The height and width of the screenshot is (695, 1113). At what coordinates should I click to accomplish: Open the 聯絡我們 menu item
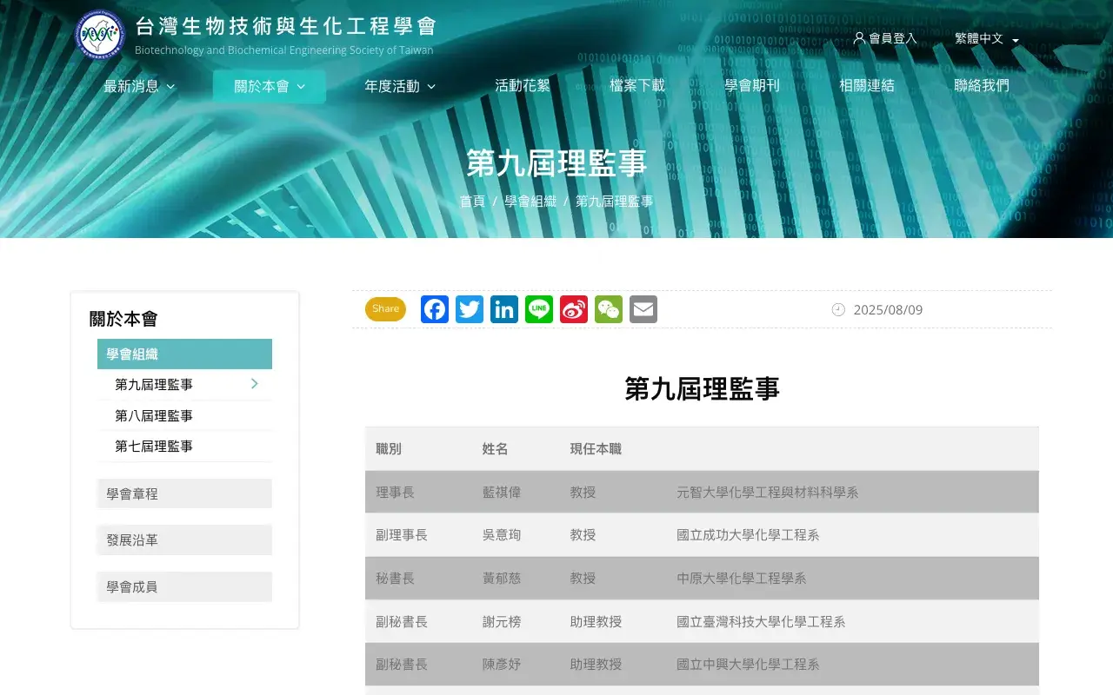[x=982, y=86]
